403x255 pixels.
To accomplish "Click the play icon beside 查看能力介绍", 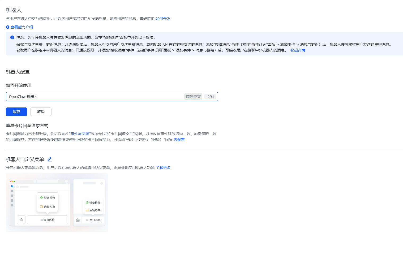I will pyautogui.click(x=8, y=27).
